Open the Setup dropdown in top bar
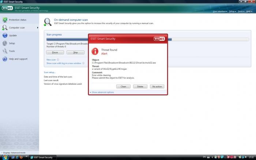 coord(233,11)
